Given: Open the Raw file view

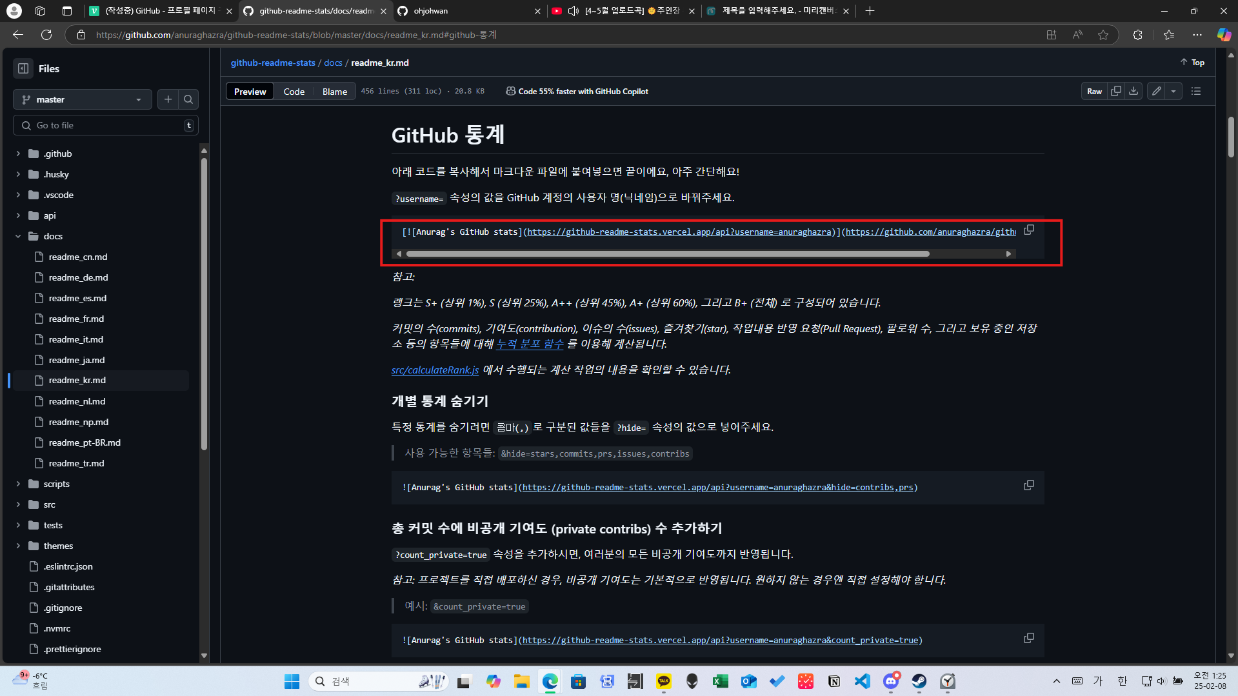Looking at the screenshot, I should (1094, 91).
